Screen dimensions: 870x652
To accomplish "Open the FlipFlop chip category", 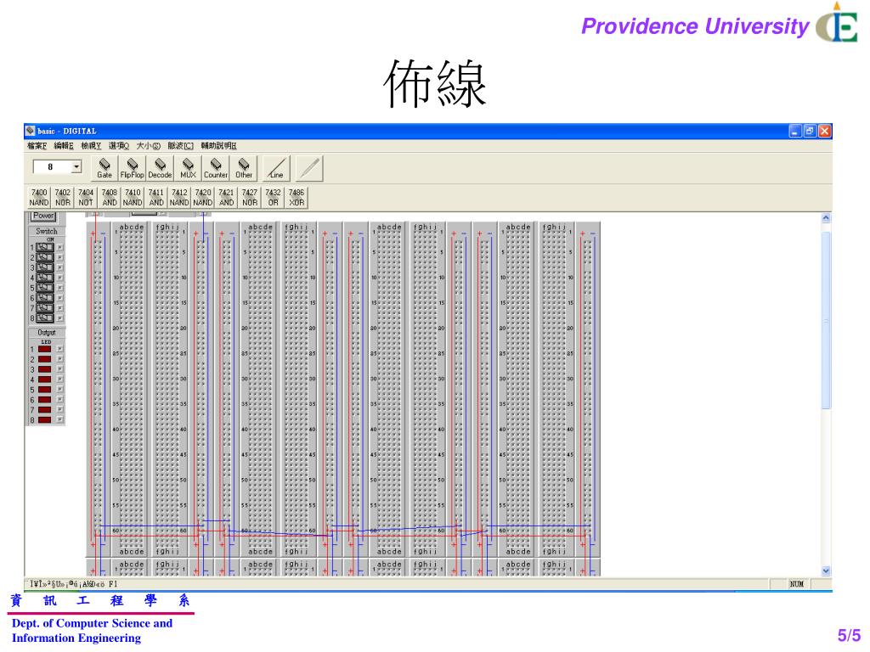I will [x=132, y=168].
